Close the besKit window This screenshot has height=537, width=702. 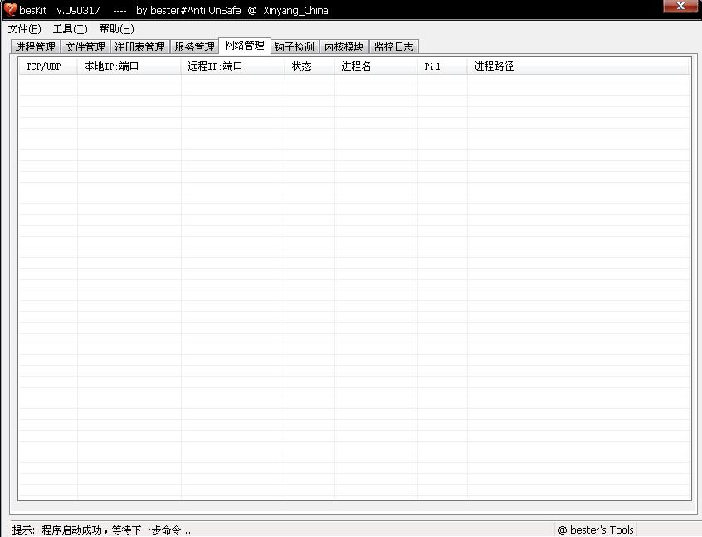680,7
